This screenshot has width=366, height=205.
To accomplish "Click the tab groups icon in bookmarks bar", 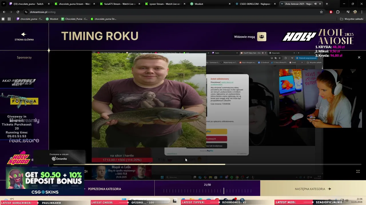I will (x=3, y=19).
